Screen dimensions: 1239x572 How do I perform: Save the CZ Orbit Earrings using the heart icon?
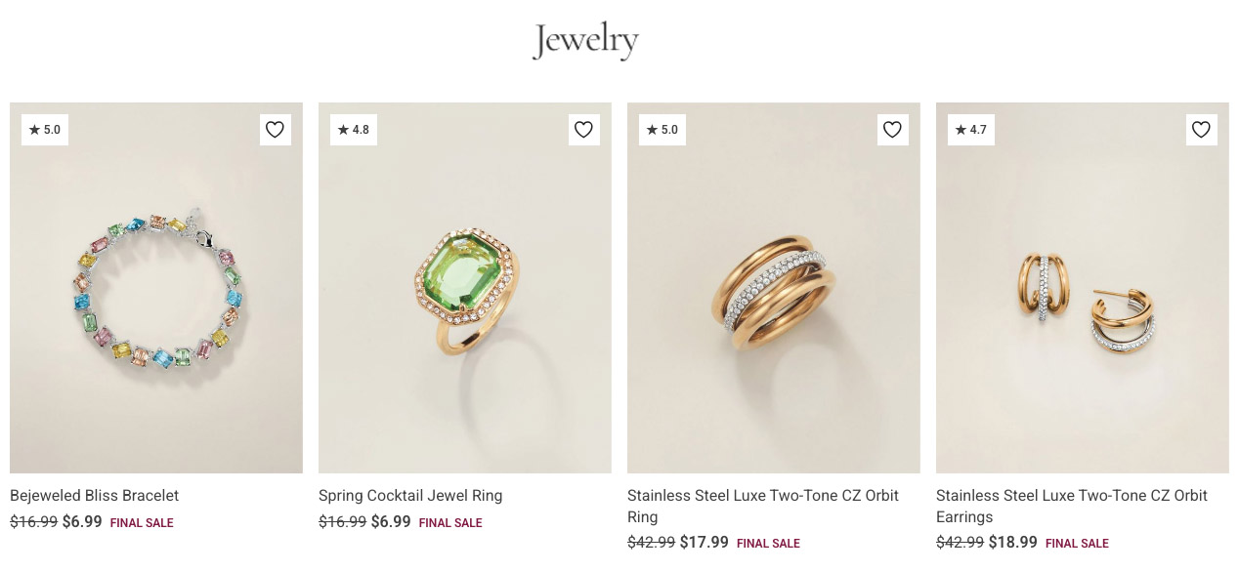click(x=1201, y=129)
